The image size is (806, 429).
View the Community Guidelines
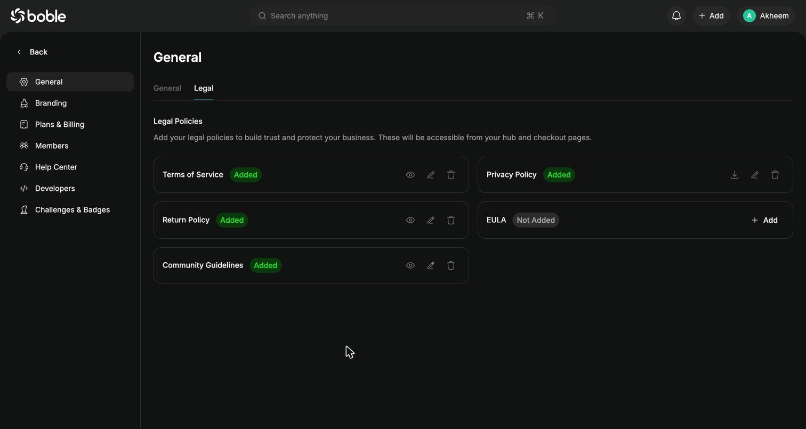click(410, 265)
